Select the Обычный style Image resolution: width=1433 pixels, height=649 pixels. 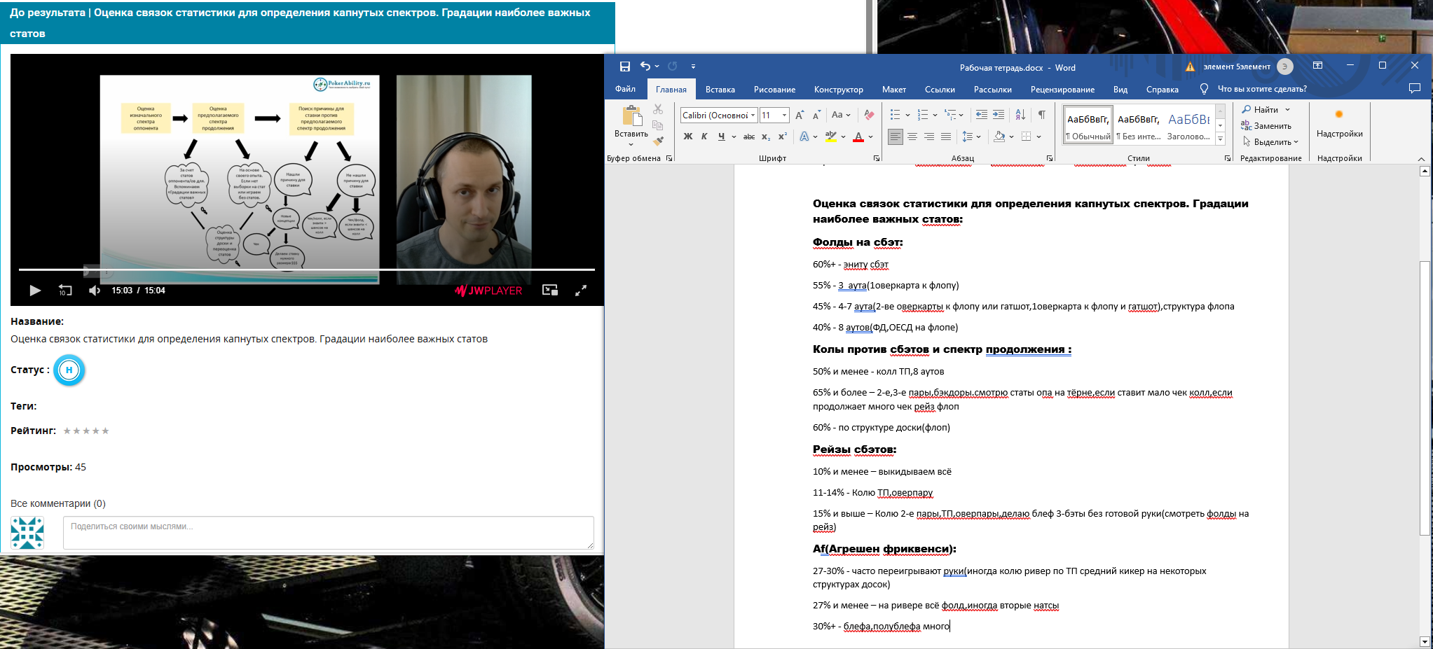pos(1088,125)
